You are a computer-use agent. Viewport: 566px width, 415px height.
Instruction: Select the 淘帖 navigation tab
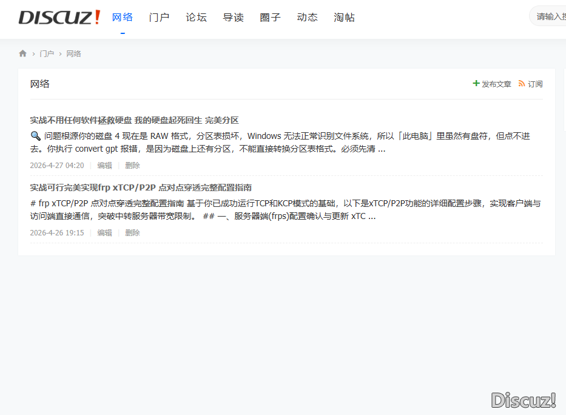[x=344, y=18]
